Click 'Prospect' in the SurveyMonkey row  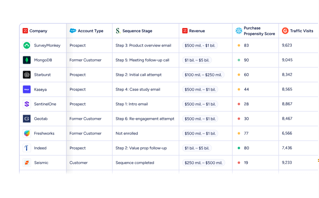(x=78, y=45)
